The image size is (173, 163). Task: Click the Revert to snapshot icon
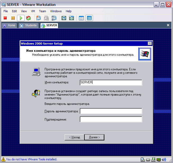tap(46, 18)
